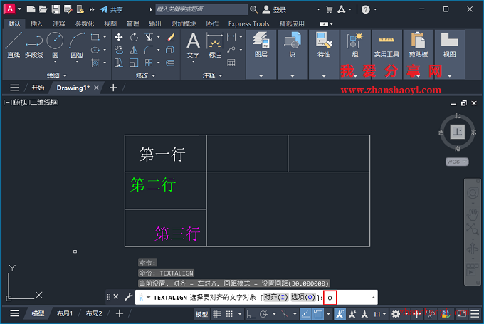Select the Mirror tool
This screenshot has width=484, height=324.
134,50
